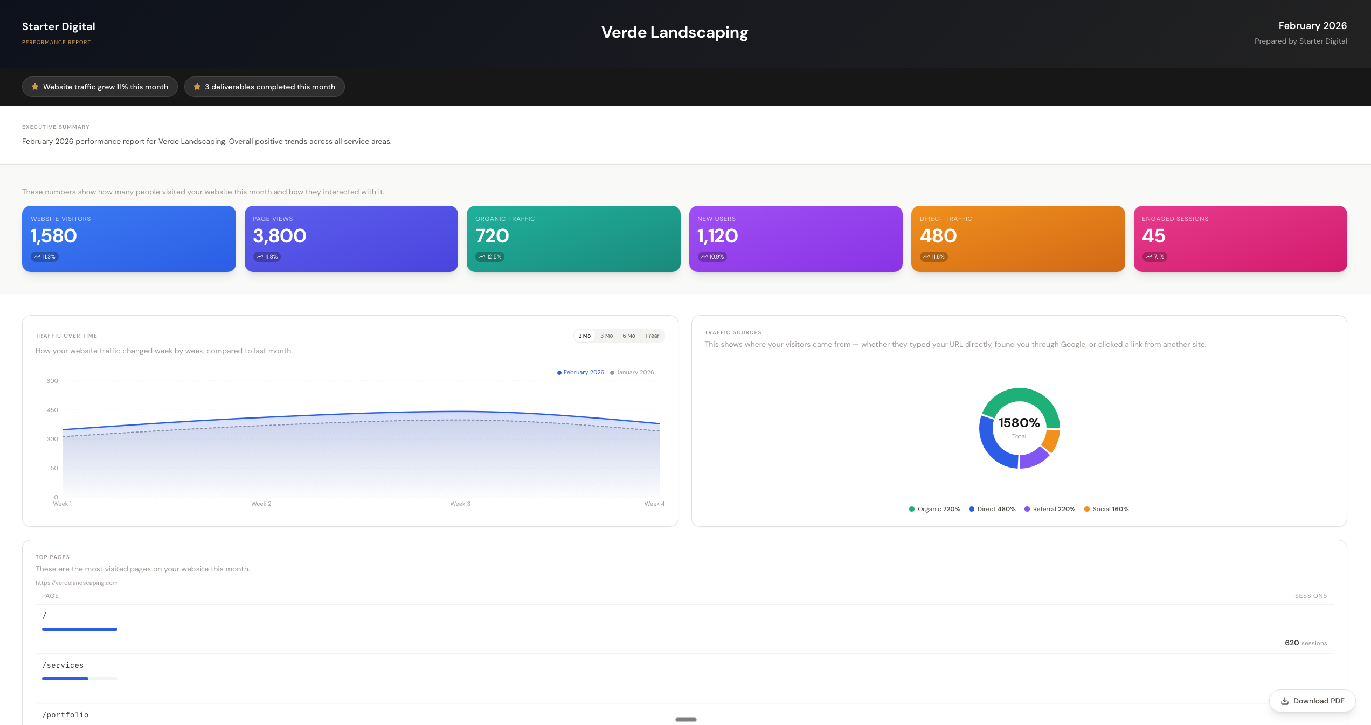Click the trend arrow icon on Direct Traffic card
Image resolution: width=1371 pixels, height=725 pixels.
[x=926, y=257]
